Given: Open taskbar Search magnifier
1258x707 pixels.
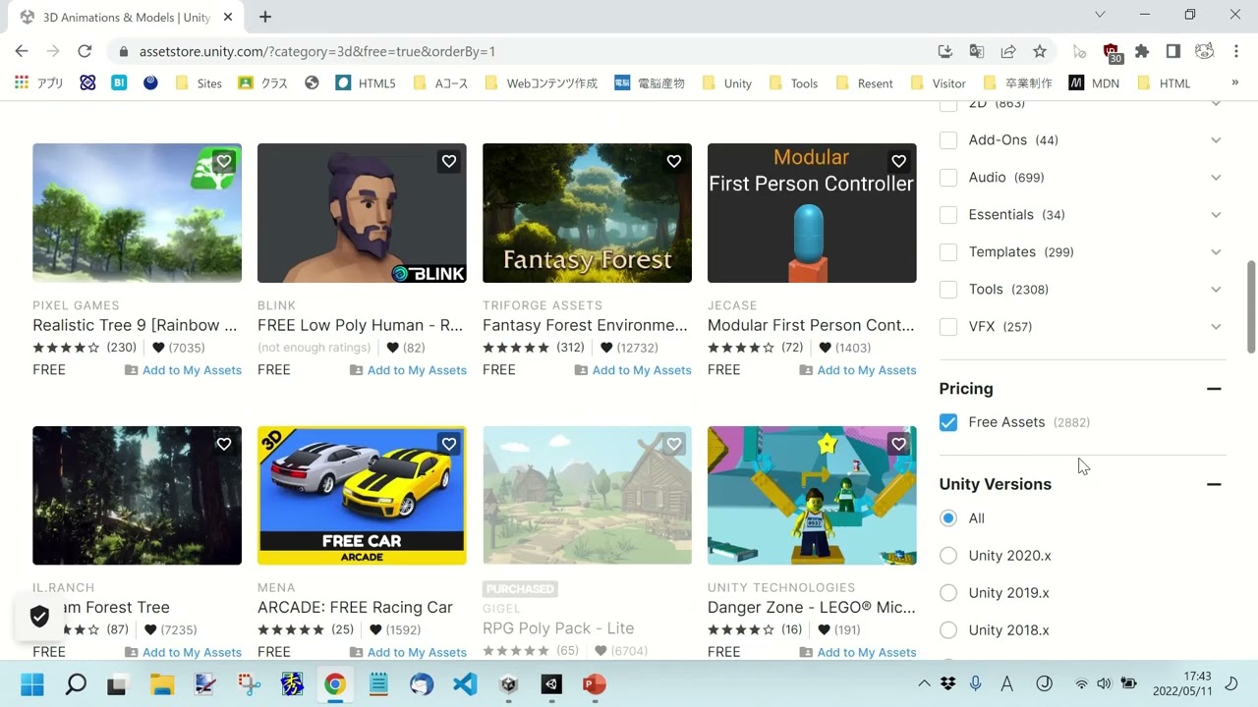Looking at the screenshot, I should point(76,684).
